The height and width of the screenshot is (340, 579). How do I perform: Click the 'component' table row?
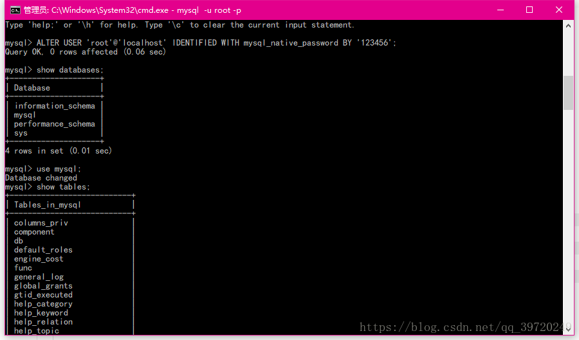[x=34, y=232]
